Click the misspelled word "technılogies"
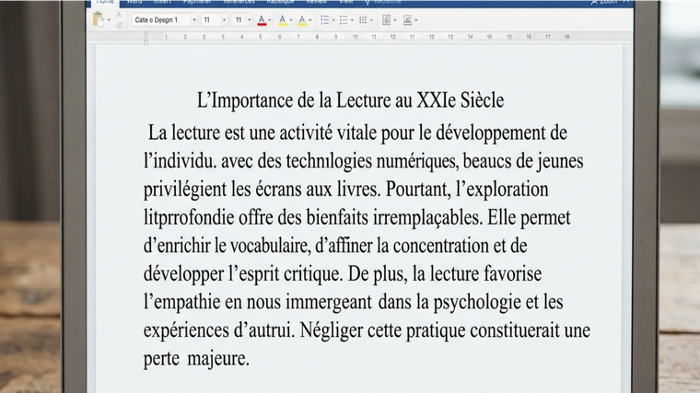700x393 pixels. click(329, 161)
